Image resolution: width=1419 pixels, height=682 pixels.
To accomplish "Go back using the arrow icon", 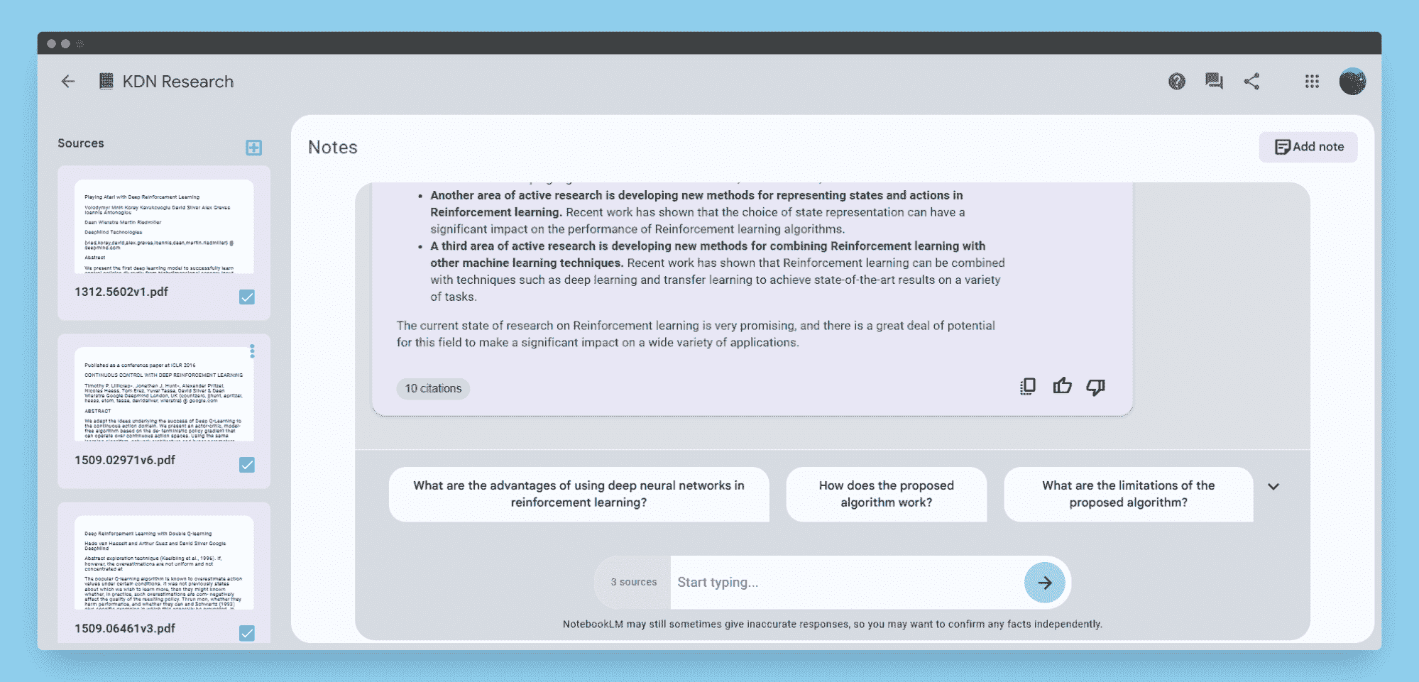I will [68, 82].
